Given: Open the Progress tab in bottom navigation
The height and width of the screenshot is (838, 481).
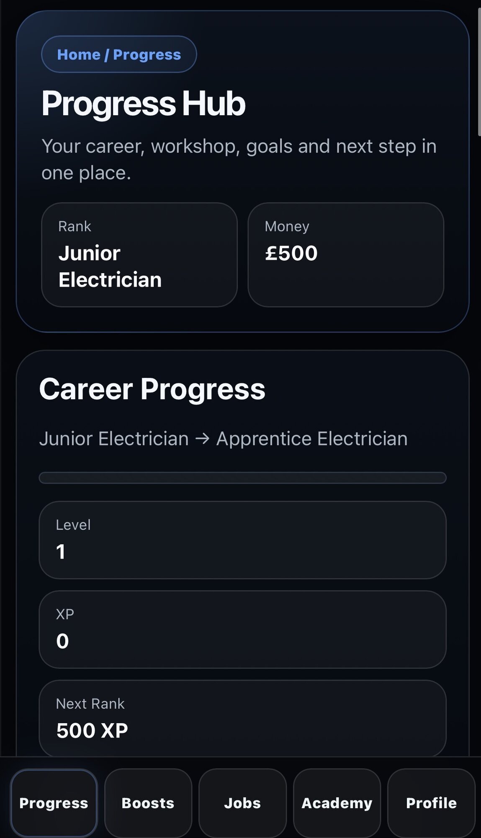Looking at the screenshot, I should tap(54, 803).
